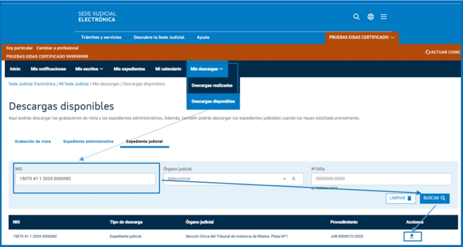The width and height of the screenshot is (463, 247).
Task: Click the Sede Xudicial Electrónica logo
Action: (x=97, y=17)
